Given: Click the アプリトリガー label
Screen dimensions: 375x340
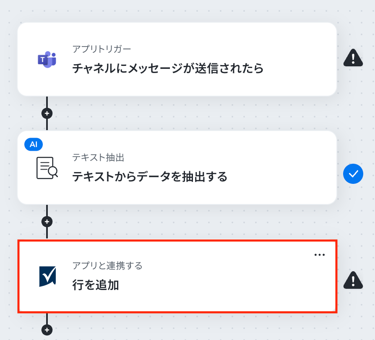Looking at the screenshot, I should [102, 49].
